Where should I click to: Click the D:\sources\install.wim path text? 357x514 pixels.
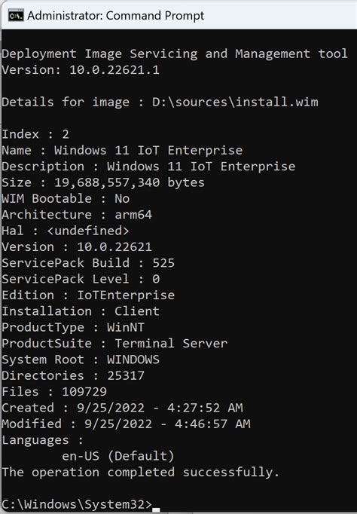pyautogui.click(x=235, y=102)
